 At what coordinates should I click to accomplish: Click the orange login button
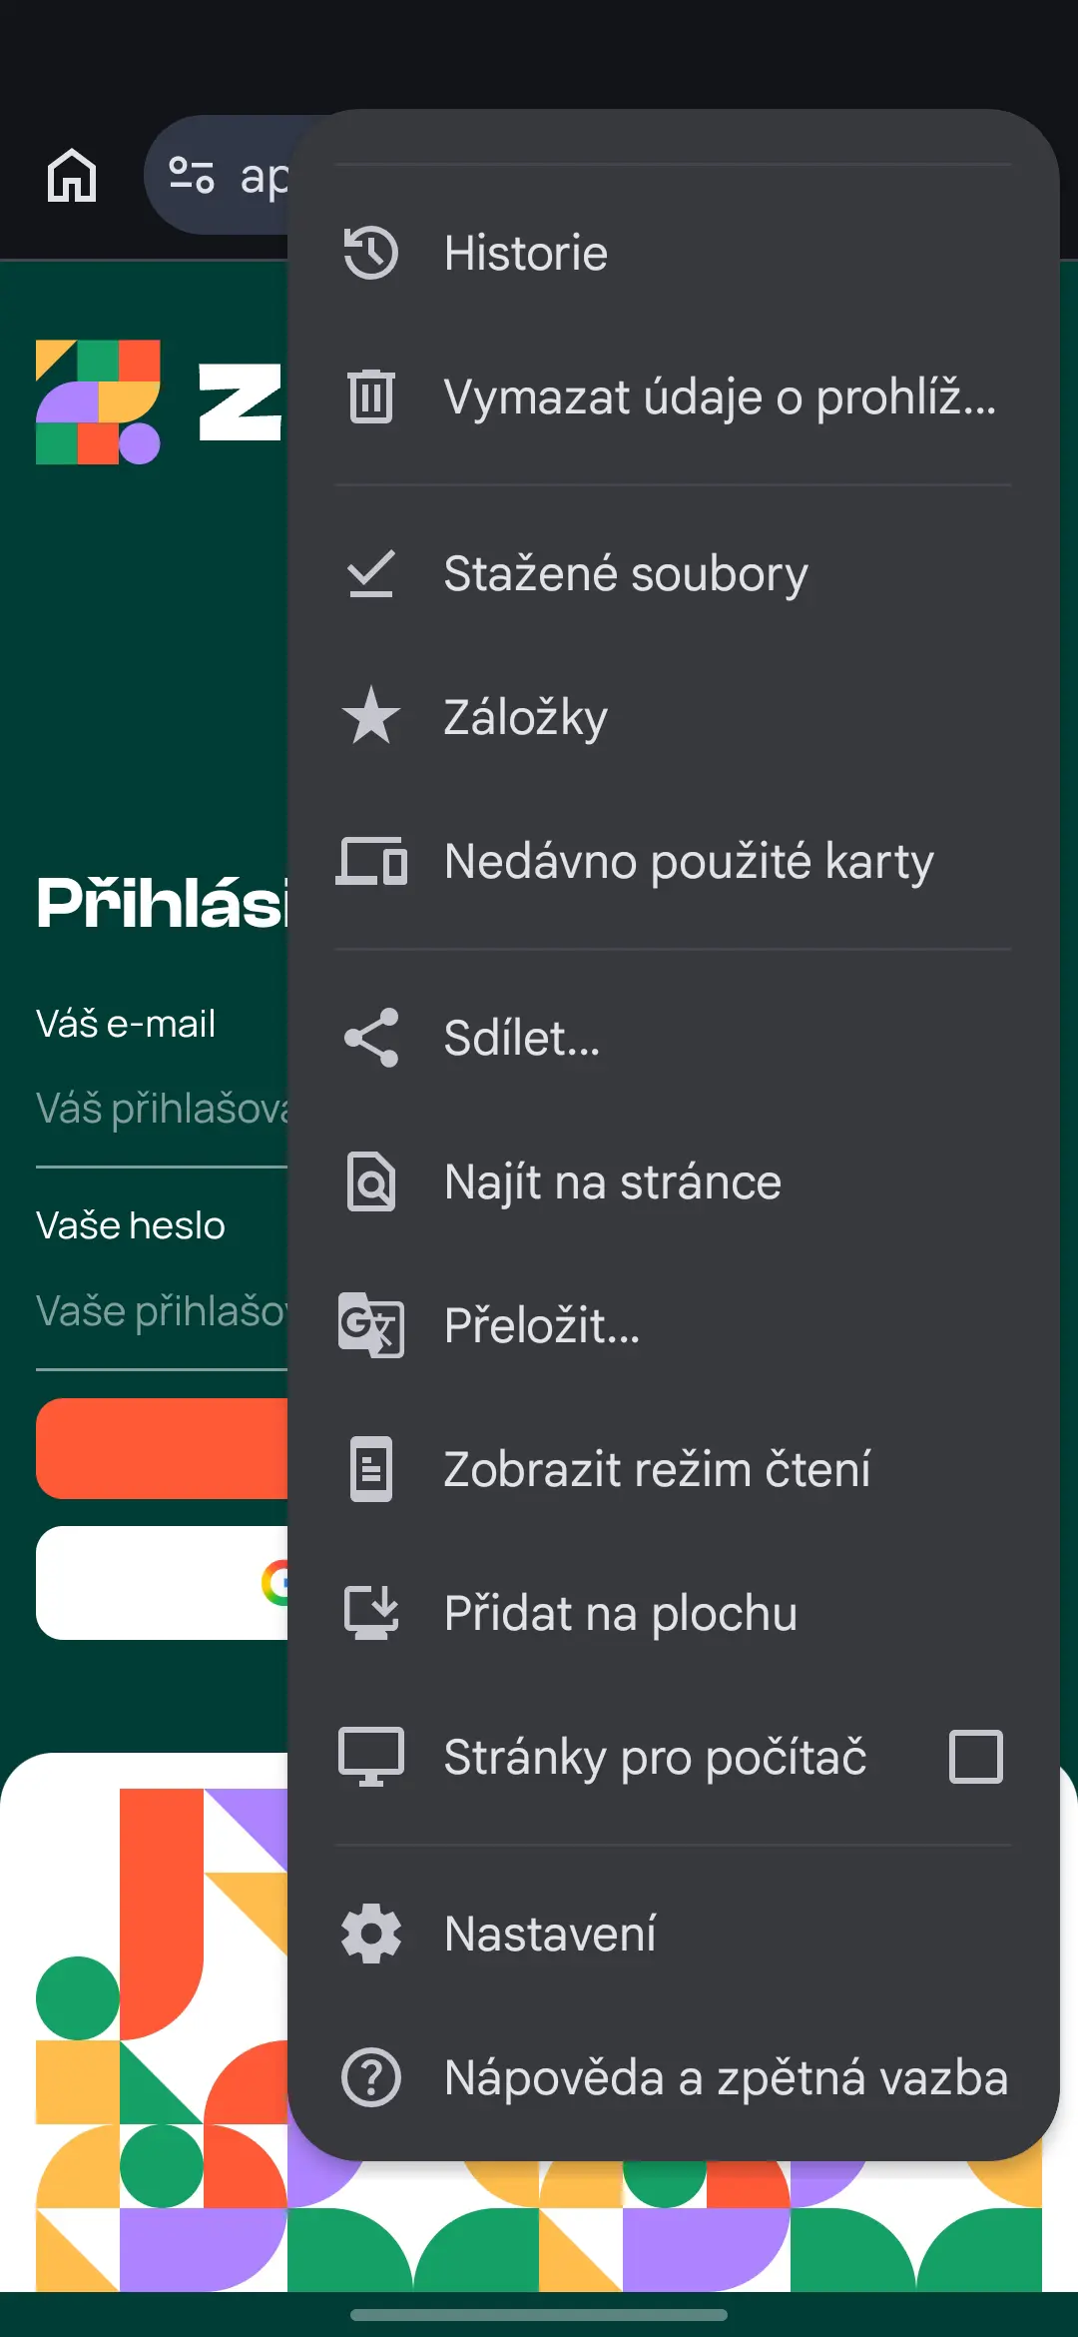(x=162, y=1448)
